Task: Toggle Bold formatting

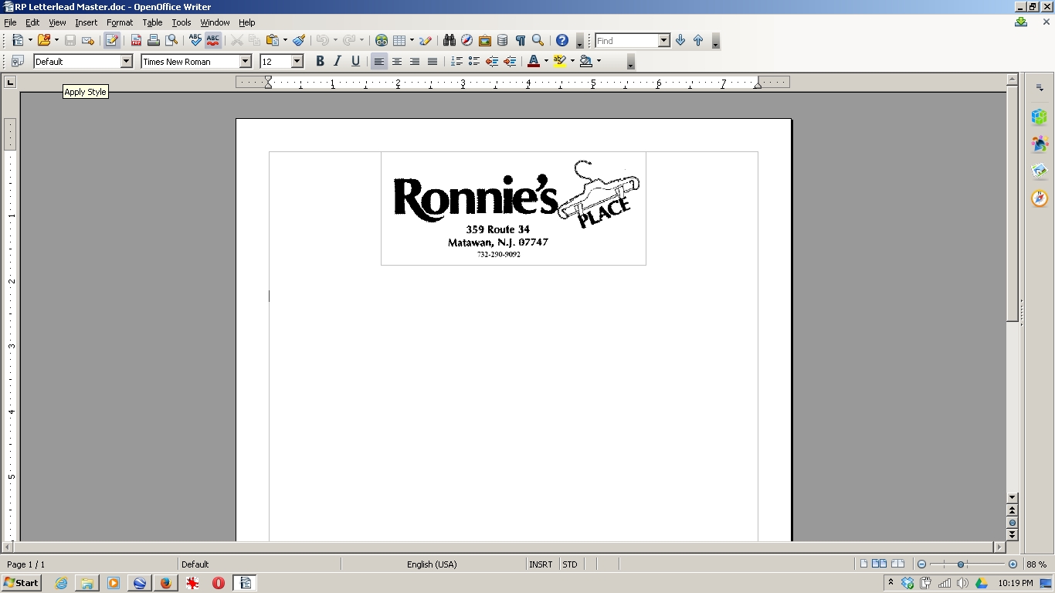Action: pos(320,62)
